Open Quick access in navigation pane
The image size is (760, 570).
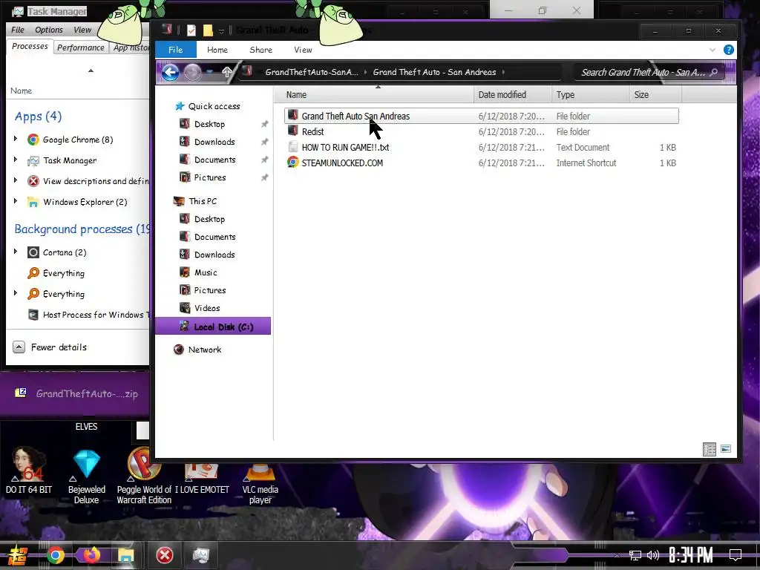coord(214,106)
